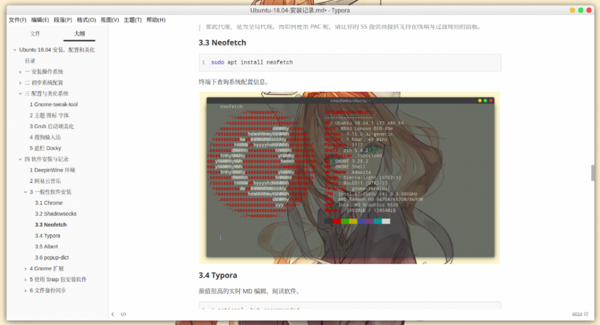Toggle source code mode icon
Screen dimensions: 600x325
click(123, 314)
